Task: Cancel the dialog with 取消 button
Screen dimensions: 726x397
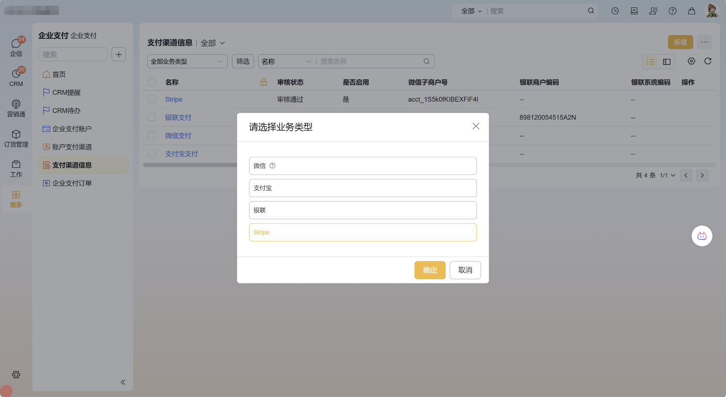Action: coord(465,270)
